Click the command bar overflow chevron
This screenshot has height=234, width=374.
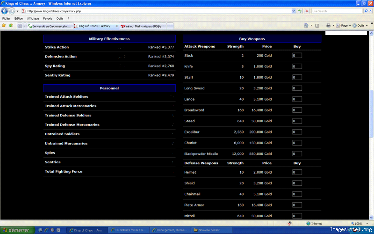[372, 23]
